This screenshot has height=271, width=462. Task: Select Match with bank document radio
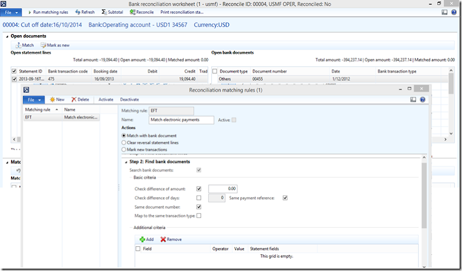pos(124,136)
